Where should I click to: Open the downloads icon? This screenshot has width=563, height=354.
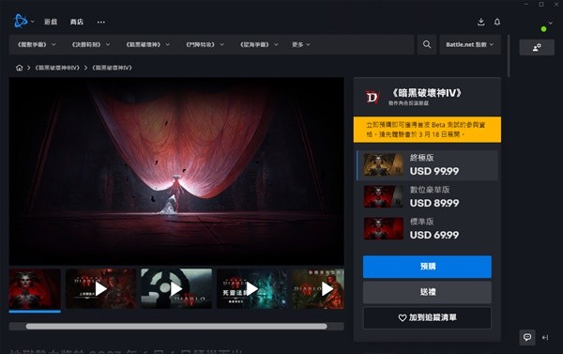[481, 22]
